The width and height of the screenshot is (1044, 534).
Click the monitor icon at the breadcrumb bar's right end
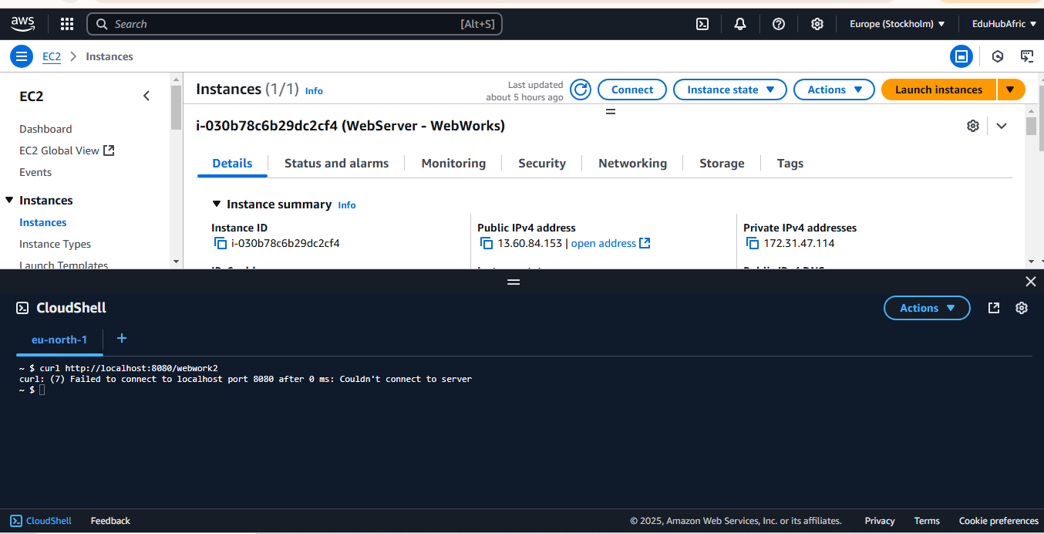click(1027, 56)
